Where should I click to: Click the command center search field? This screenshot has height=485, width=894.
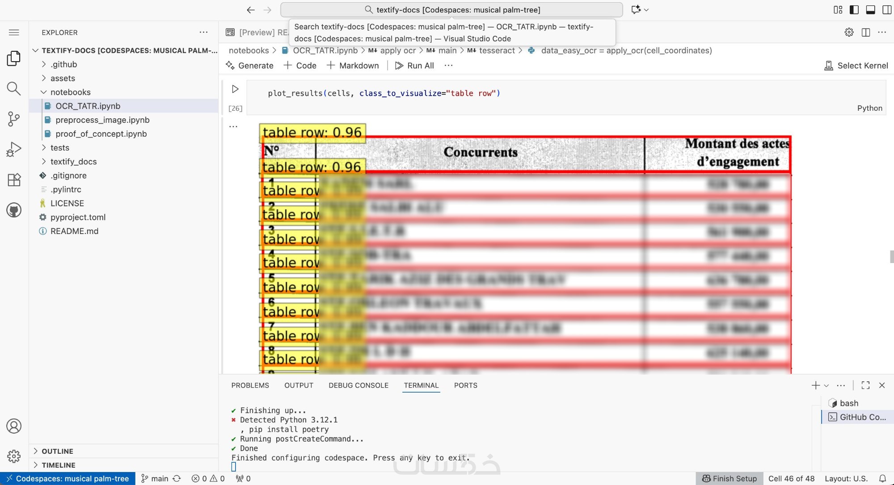point(451,9)
